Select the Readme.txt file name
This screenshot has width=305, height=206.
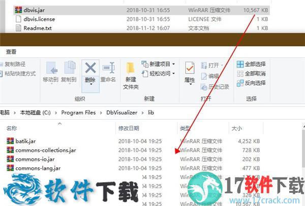tap(38, 28)
